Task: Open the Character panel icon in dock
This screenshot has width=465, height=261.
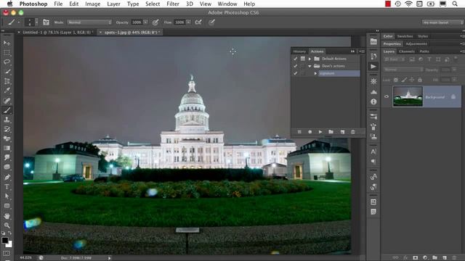Action: [373, 152]
